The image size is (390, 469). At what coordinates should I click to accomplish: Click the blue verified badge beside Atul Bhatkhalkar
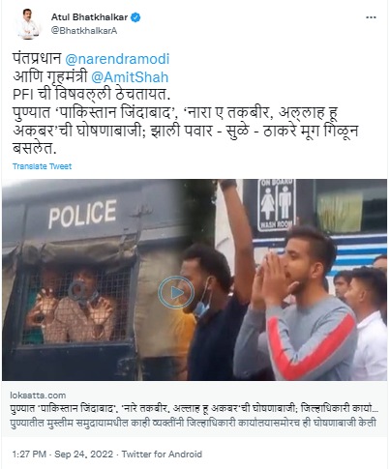tap(135, 17)
